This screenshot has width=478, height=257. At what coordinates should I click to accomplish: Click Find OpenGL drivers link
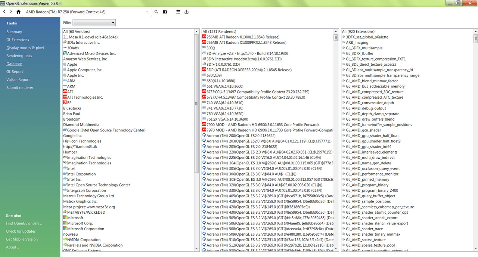coord(24,223)
